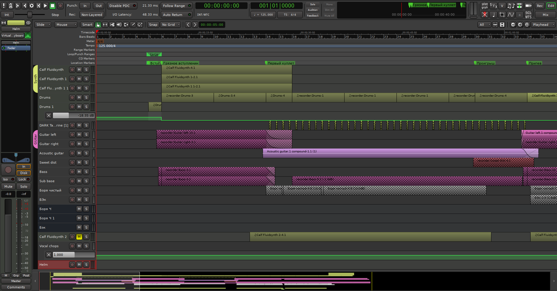Click the zoom out button

point(513,25)
